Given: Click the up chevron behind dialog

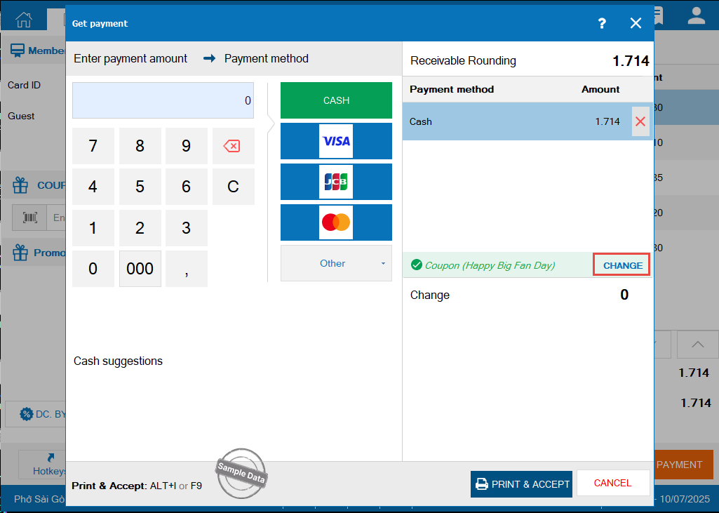Looking at the screenshot, I should pyautogui.click(x=698, y=345).
